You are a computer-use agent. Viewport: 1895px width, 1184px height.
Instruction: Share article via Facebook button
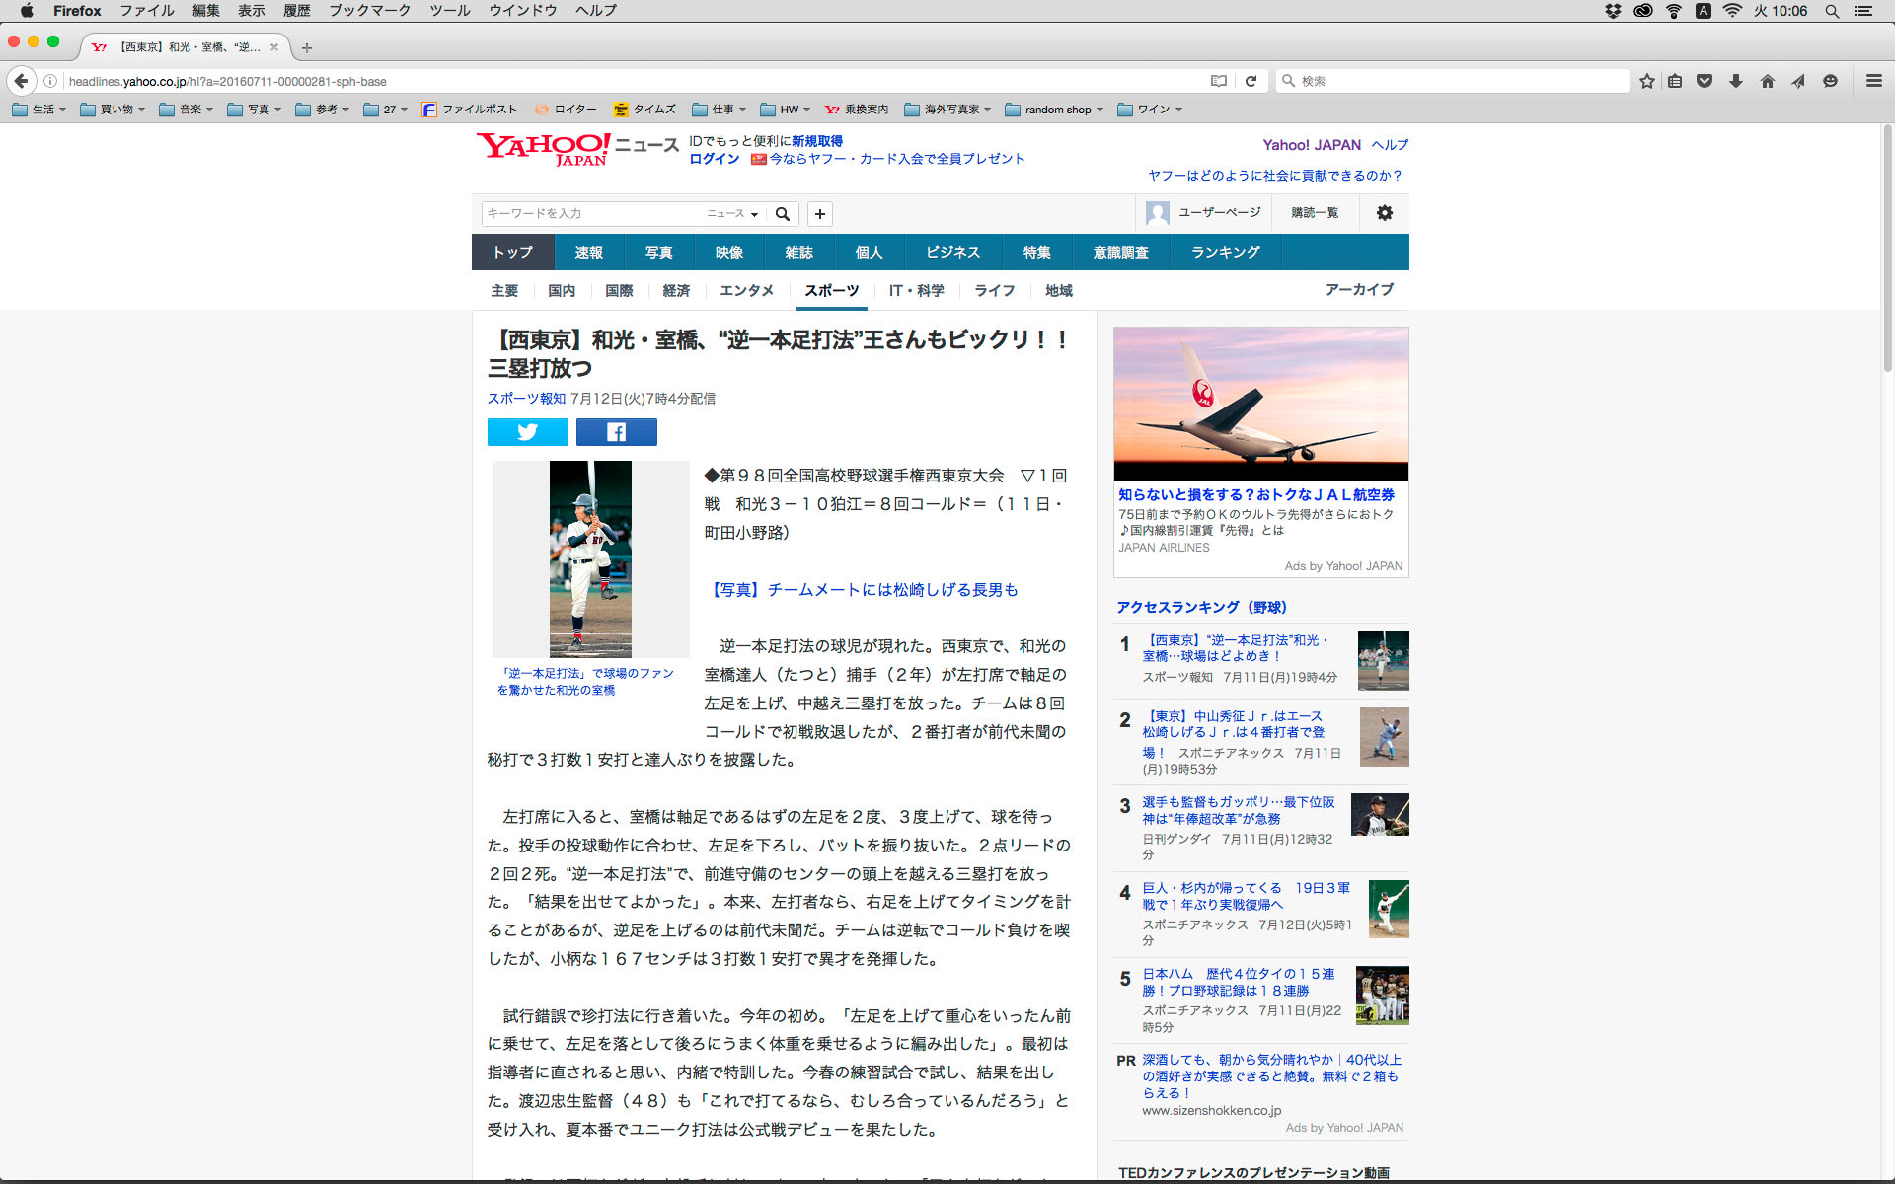(x=616, y=432)
